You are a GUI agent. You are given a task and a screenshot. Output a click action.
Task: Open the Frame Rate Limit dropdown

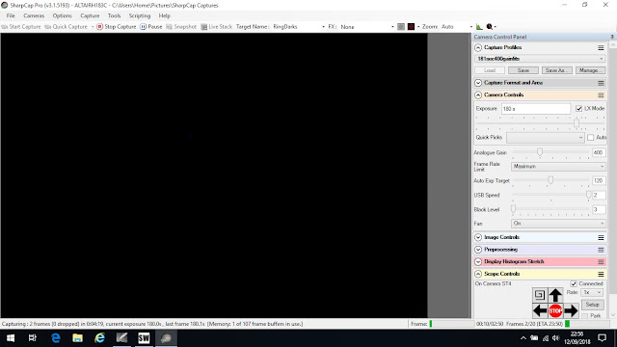point(558,167)
